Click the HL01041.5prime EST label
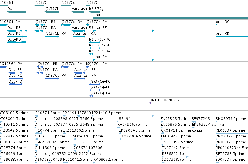248x164 pixels. (78, 160)
